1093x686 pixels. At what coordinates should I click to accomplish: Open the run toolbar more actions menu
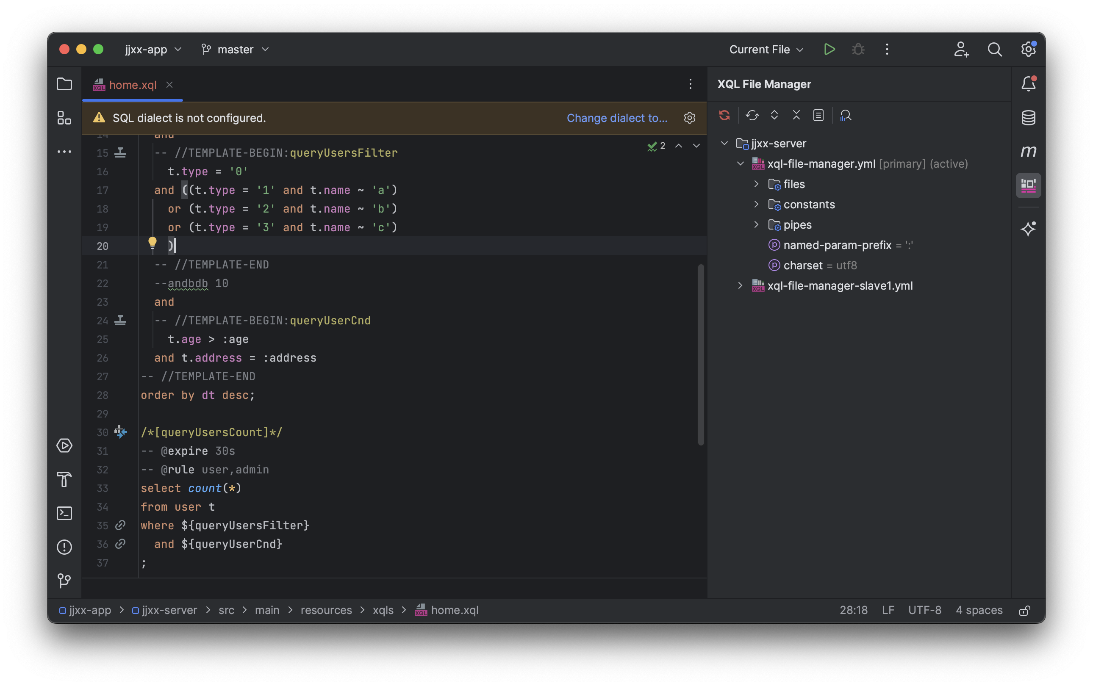(887, 49)
